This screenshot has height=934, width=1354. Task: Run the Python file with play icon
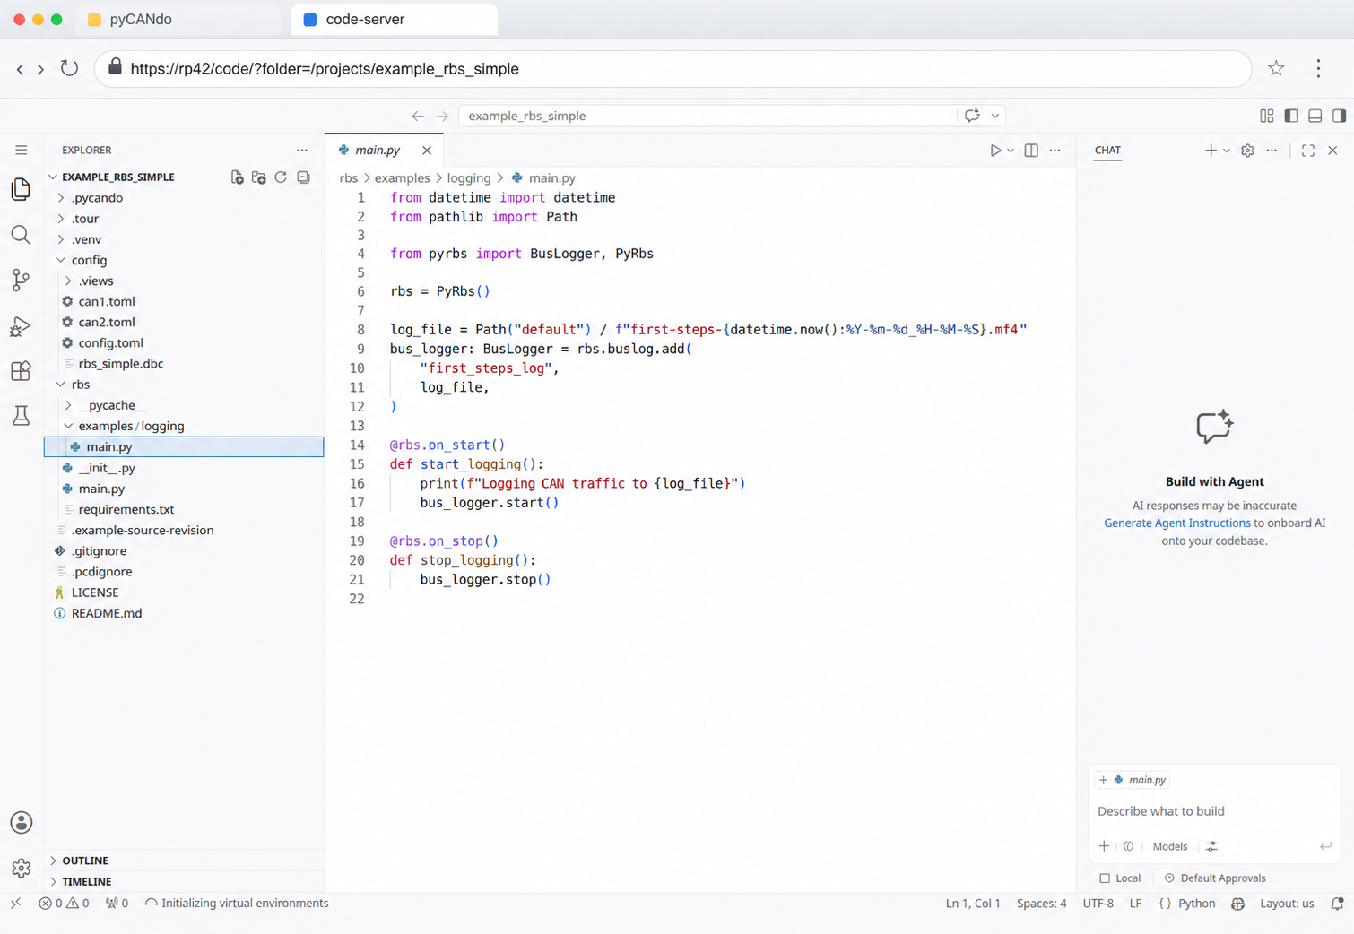[x=994, y=151]
